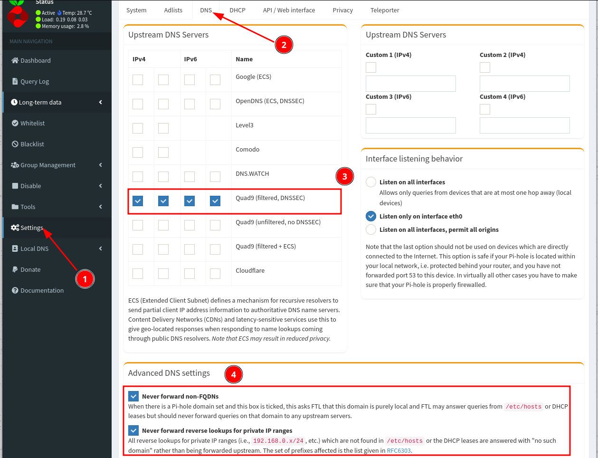Click the temperature flame icon
This screenshot has width=598, height=458.
[59, 13]
